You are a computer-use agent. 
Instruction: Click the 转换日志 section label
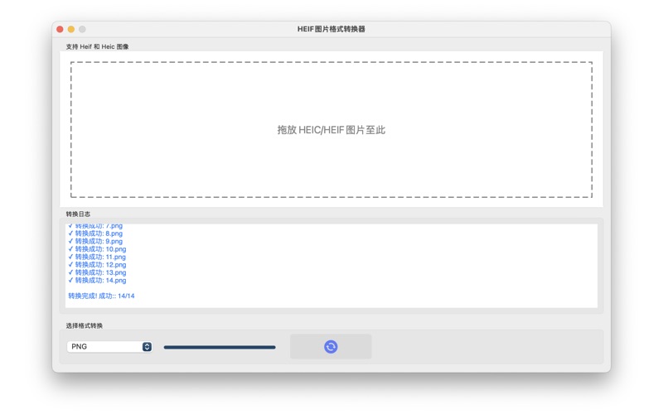click(x=78, y=214)
